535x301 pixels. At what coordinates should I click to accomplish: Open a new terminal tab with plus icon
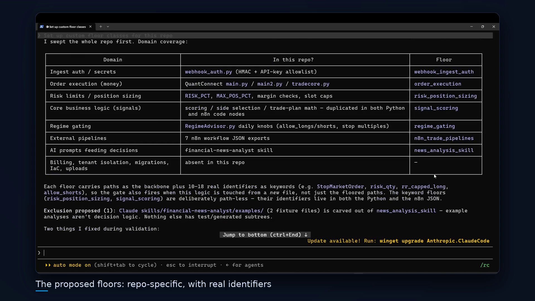point(101,27)
